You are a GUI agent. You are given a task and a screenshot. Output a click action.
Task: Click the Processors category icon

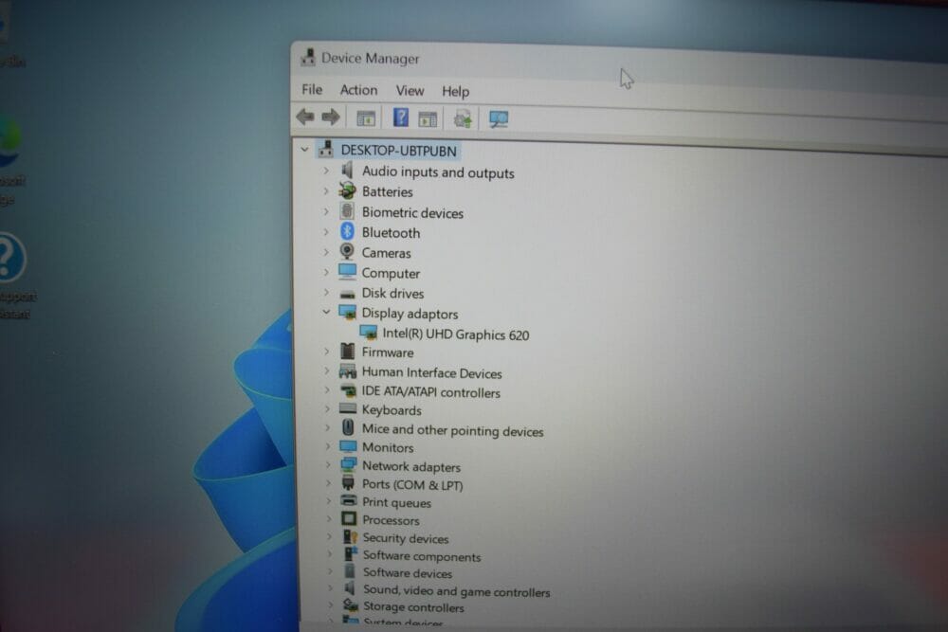[349, 518]
